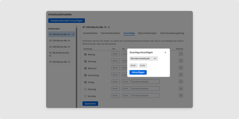Click Samstag Von time field

coord(116,89)
